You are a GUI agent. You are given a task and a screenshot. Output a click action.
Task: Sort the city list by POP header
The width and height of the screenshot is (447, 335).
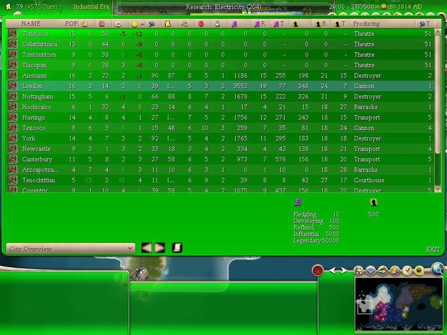(x=72, y=23)
